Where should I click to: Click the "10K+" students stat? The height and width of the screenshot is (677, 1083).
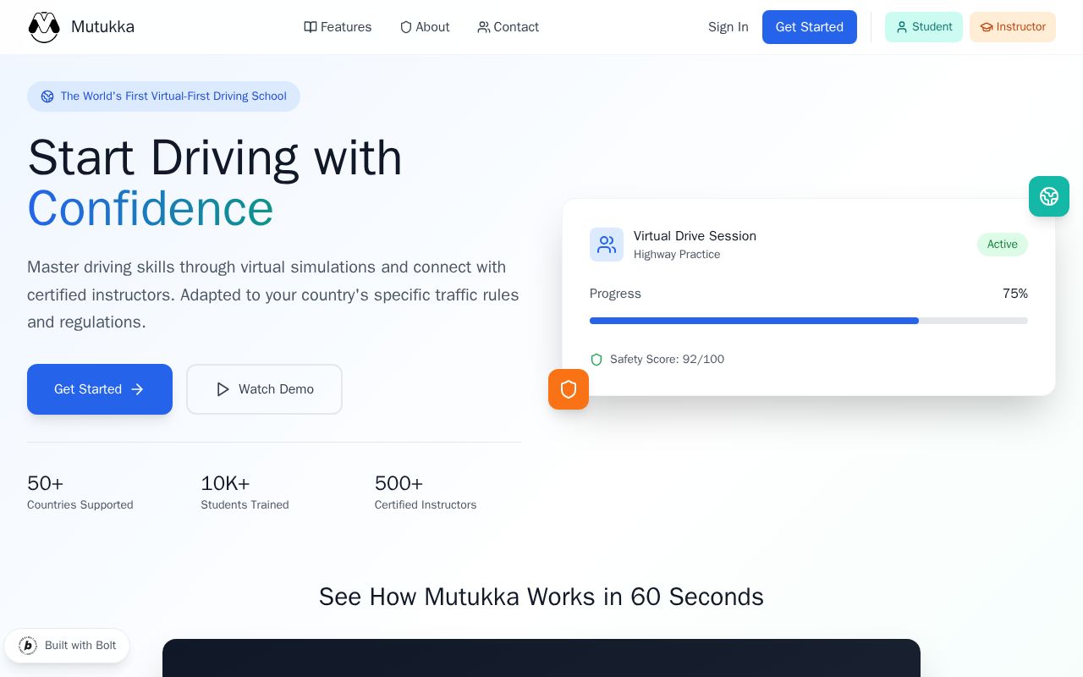coord(225,483)
